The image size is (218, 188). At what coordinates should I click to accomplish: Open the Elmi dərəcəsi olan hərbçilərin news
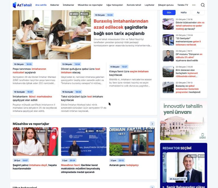[x=187, y=73]
